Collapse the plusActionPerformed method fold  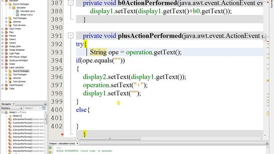pyautogui.click(x=71, y=36)
